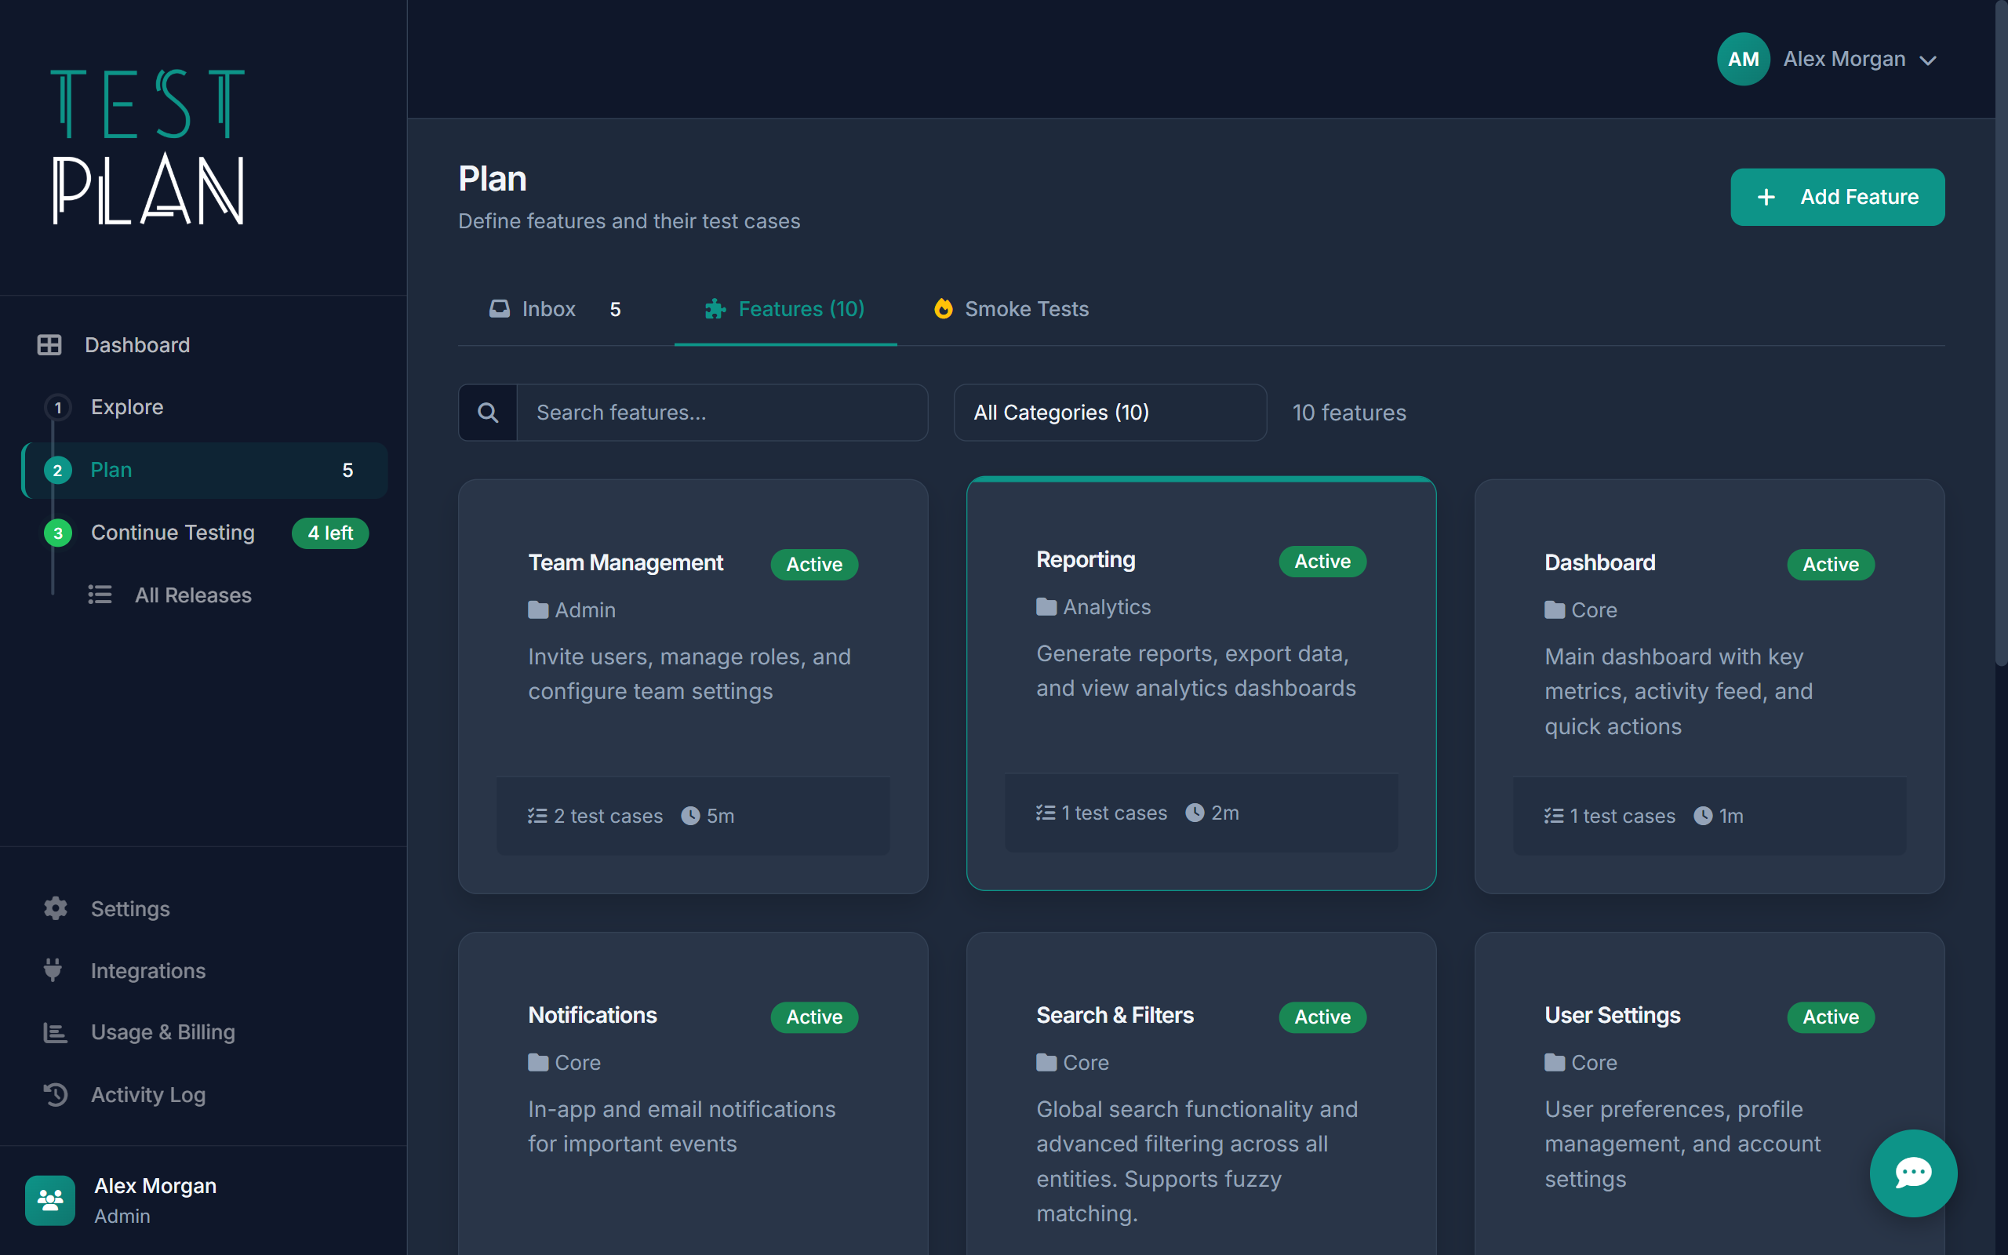
Task: Toggle Active status on User Settings feature
Action: 1830,1017
